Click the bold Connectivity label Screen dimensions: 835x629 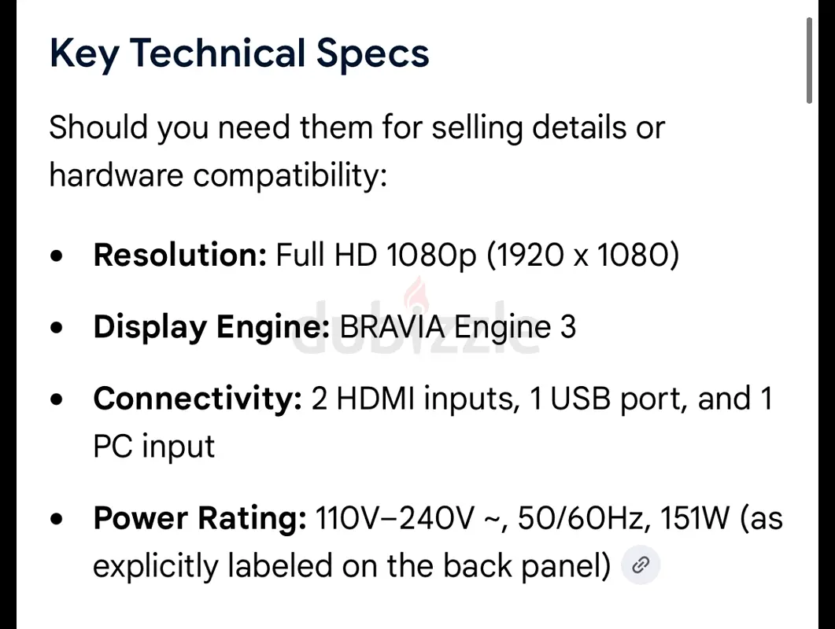198,398
